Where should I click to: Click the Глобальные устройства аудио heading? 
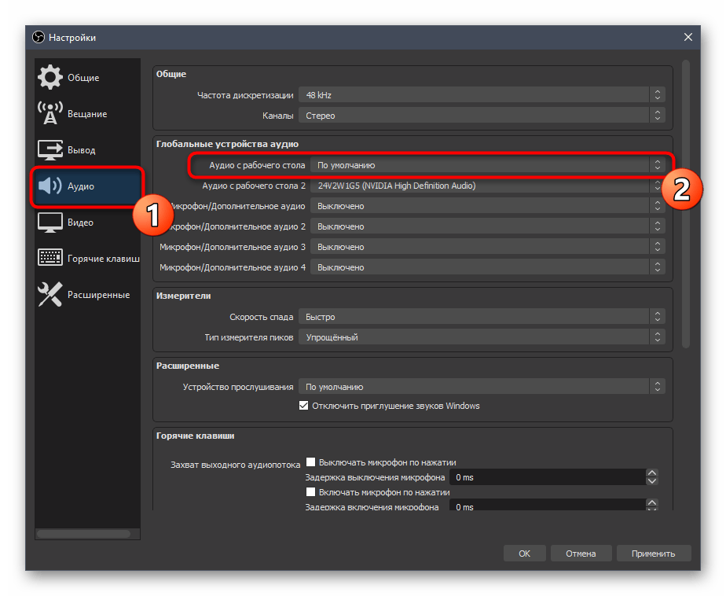[227, 144]
